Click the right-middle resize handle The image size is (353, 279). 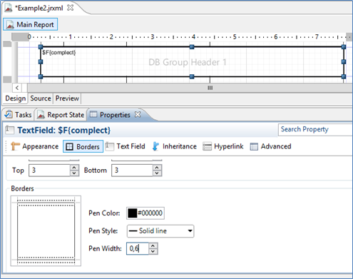(x=344, y=62)
